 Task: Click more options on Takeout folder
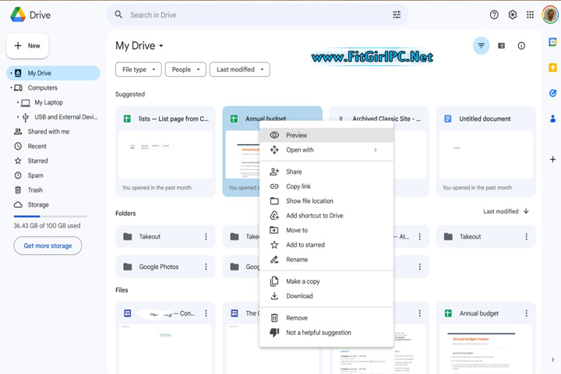click(x=206, y=237)
